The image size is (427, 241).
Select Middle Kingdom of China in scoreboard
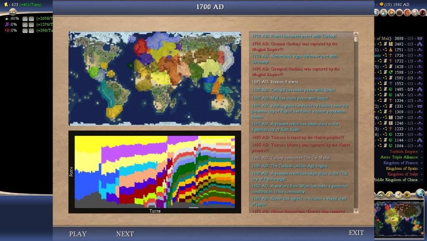point(397,180)
